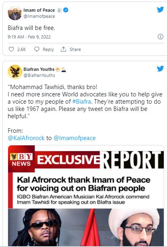The image size is (167, 247).
Task: Open the info circle icon on first tweet
Action: click(161, 37)
